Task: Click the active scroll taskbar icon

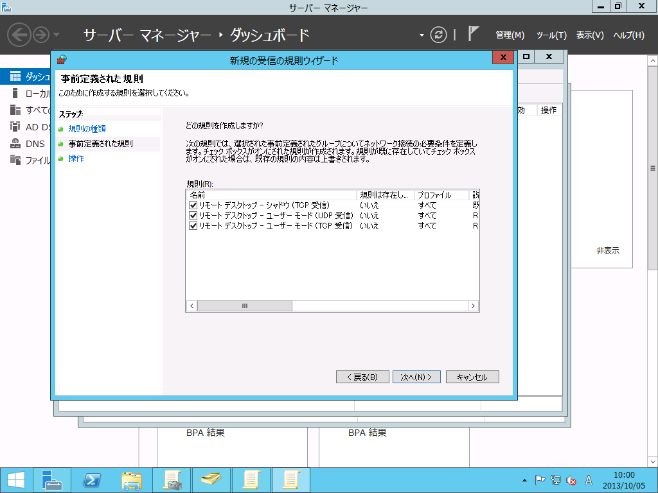Action: point(291,480)
